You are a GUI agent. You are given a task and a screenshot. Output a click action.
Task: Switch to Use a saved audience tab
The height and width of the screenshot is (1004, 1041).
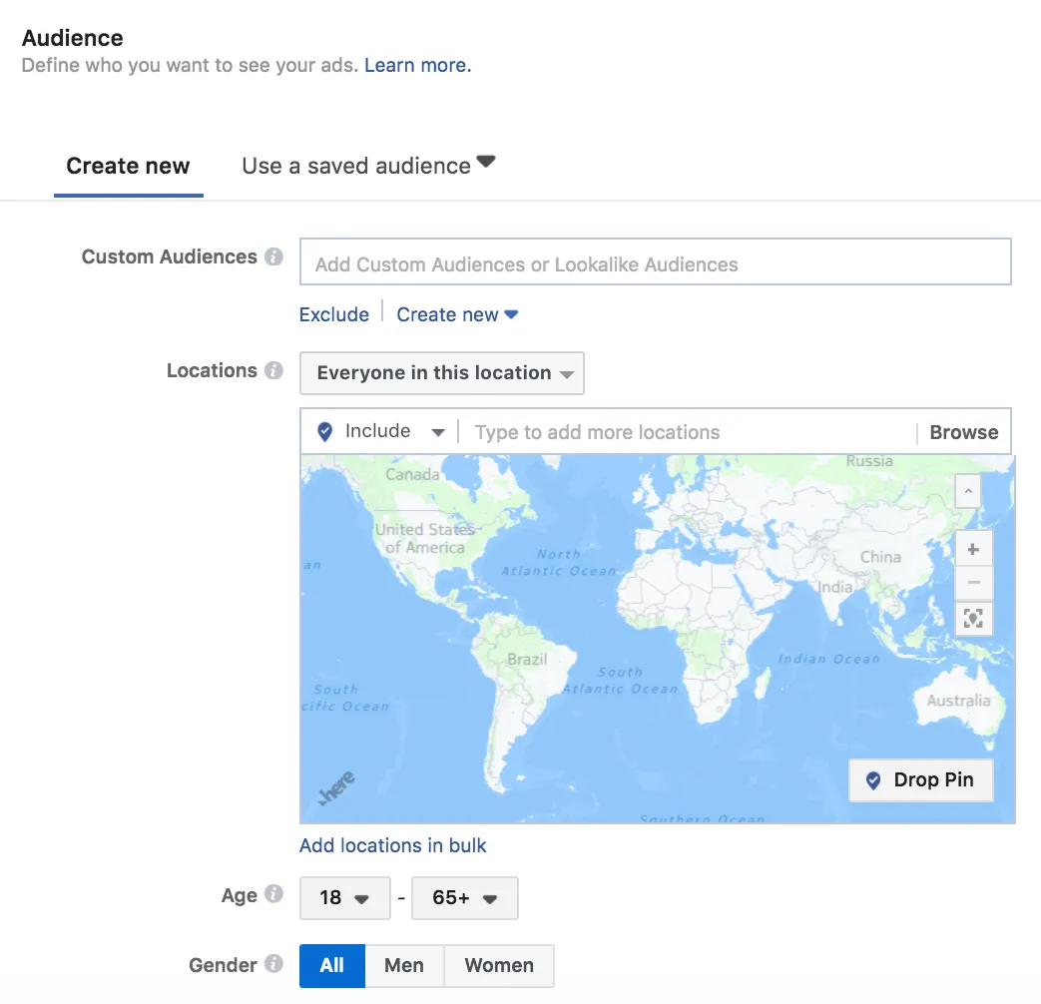point(368,166)
